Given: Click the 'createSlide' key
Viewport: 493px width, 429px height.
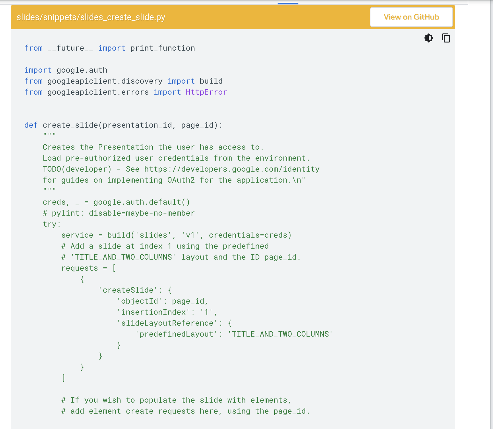Looking at the screenshot, I should coord(128,290).
